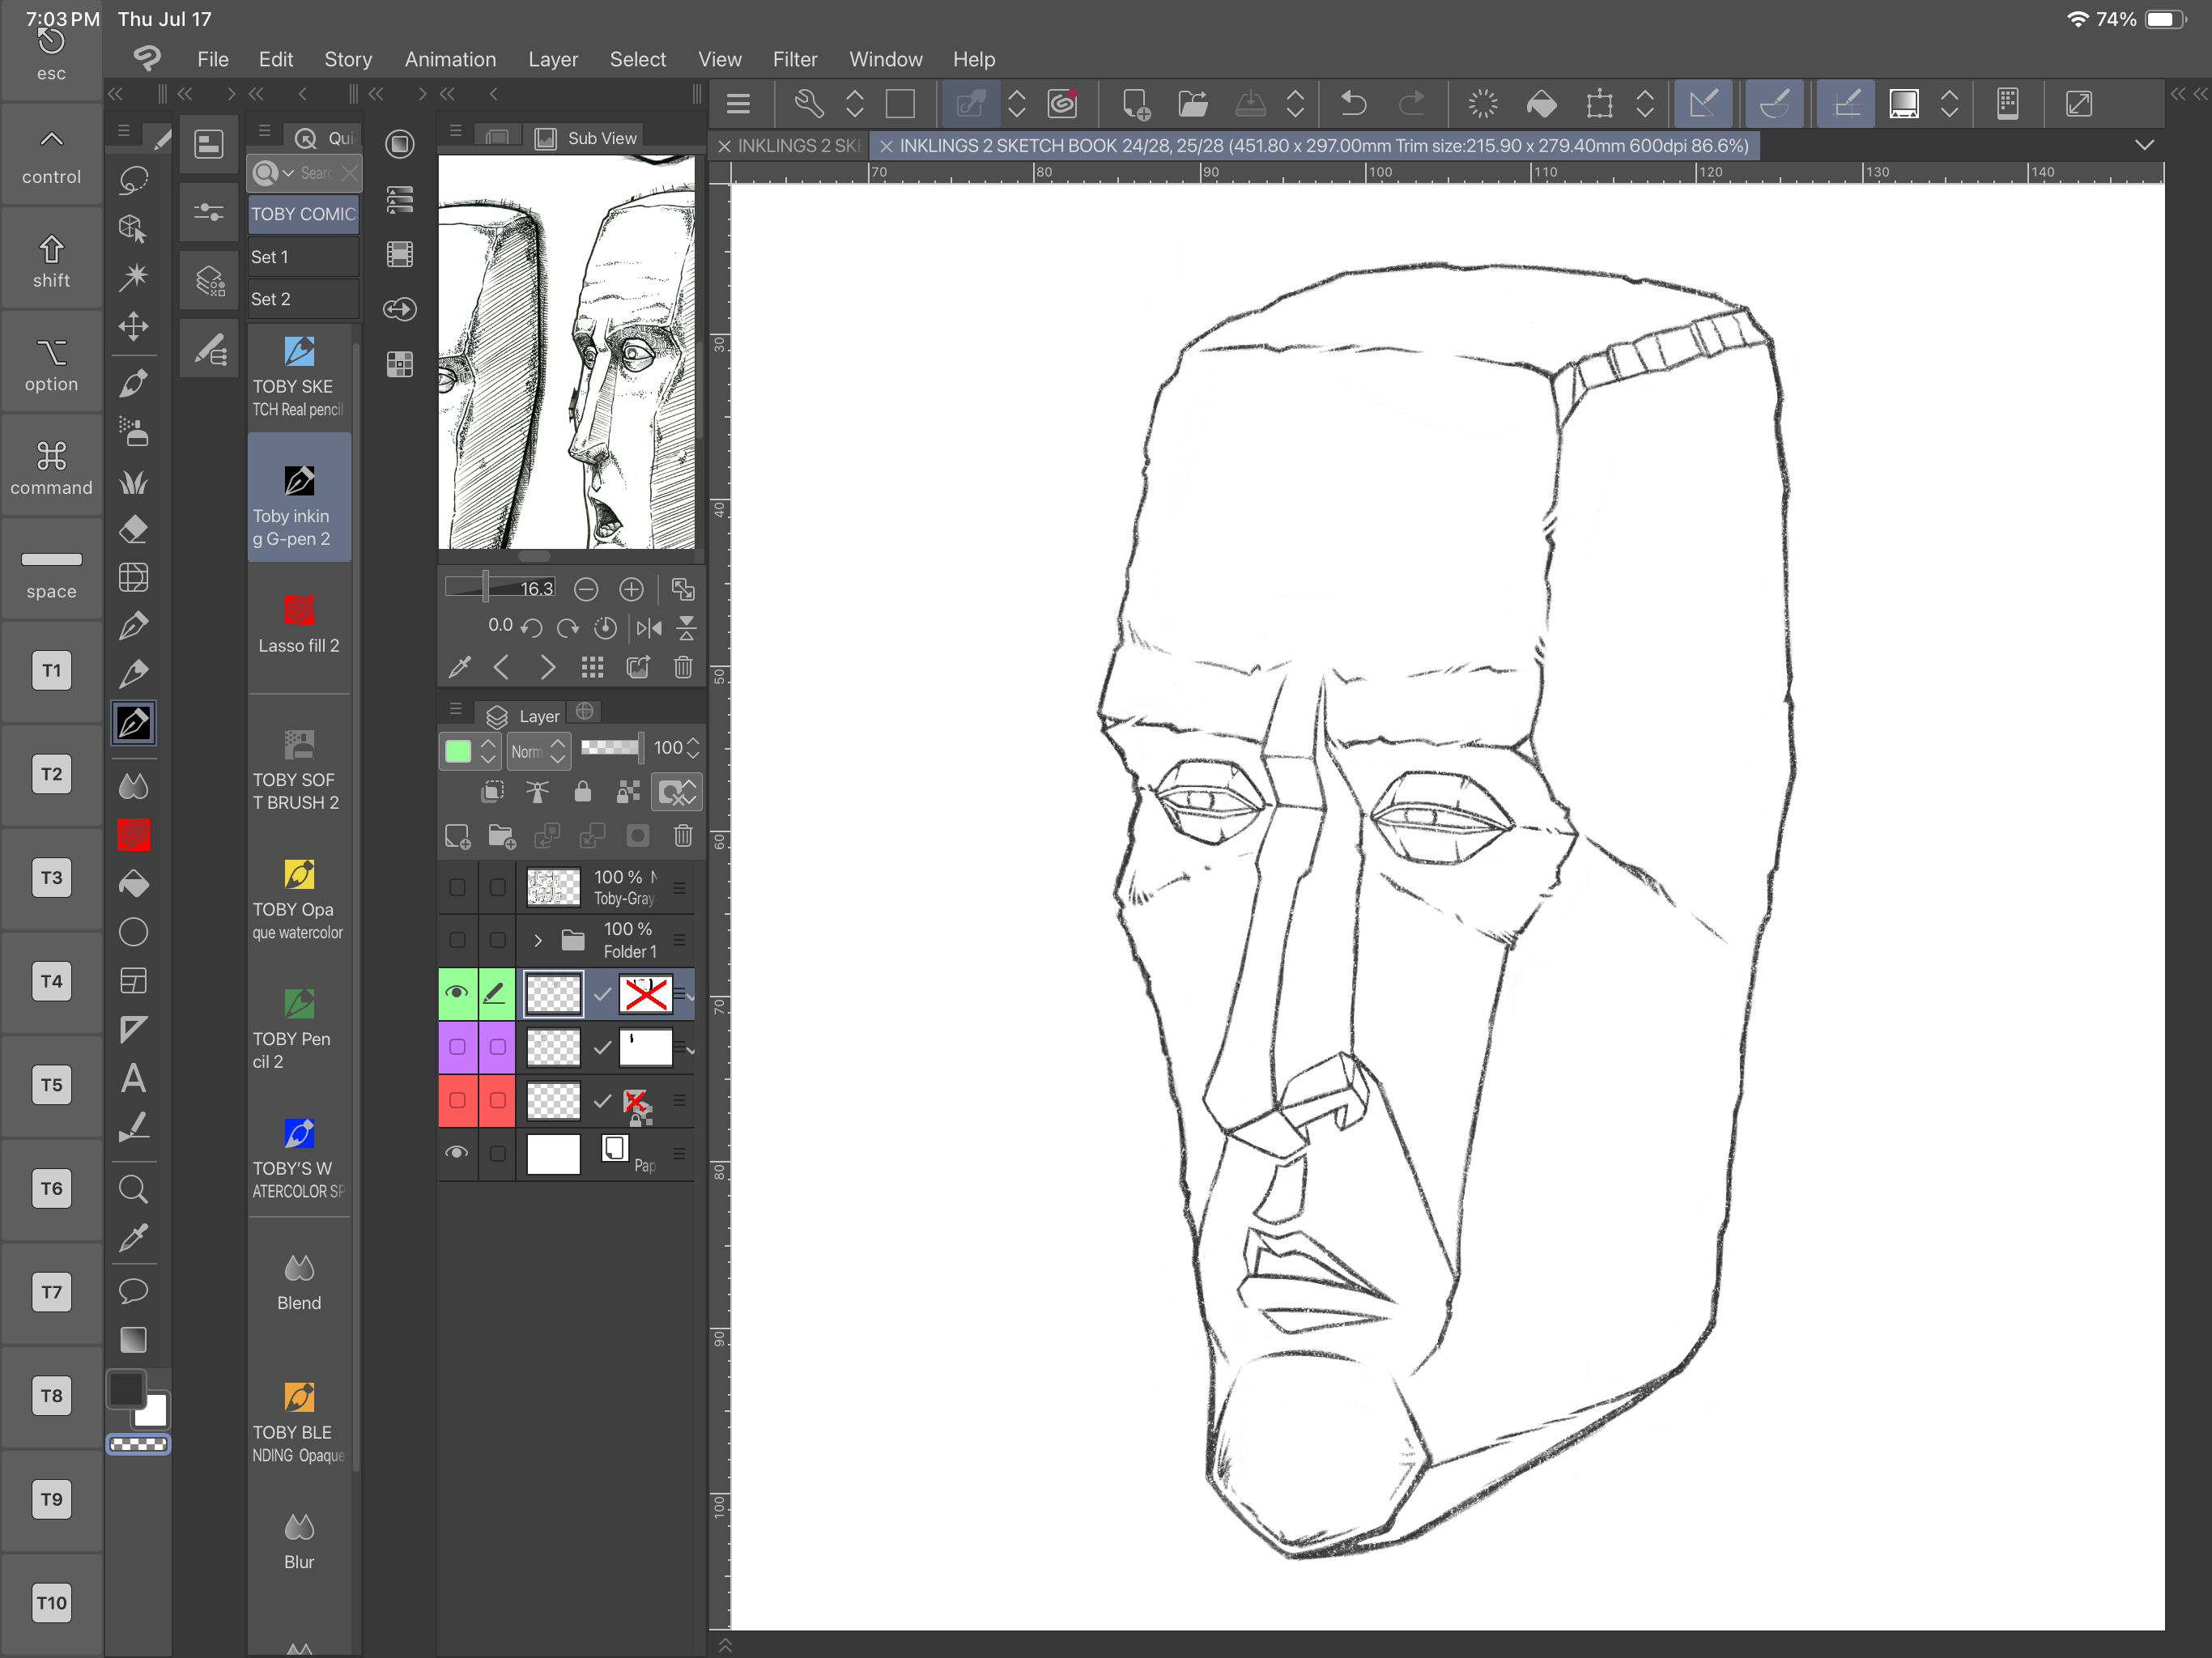The width and height of the screenshot is (2212, 1658).
Task: Select the Move layer tool
Action: [133, 326]
